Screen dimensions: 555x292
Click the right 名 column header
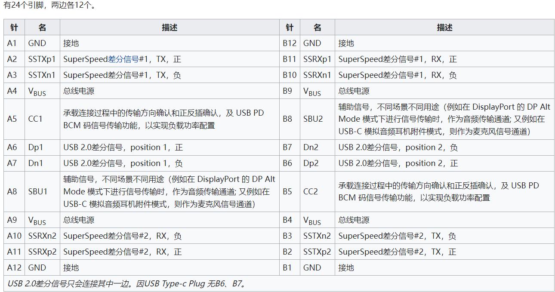[x=318, y=27]
